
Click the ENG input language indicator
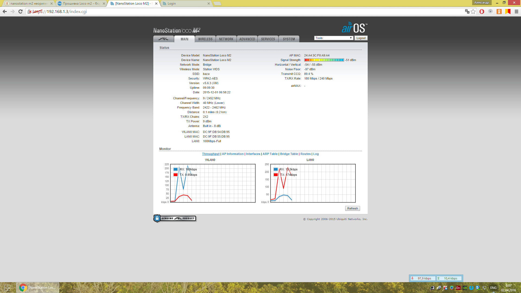493,288
